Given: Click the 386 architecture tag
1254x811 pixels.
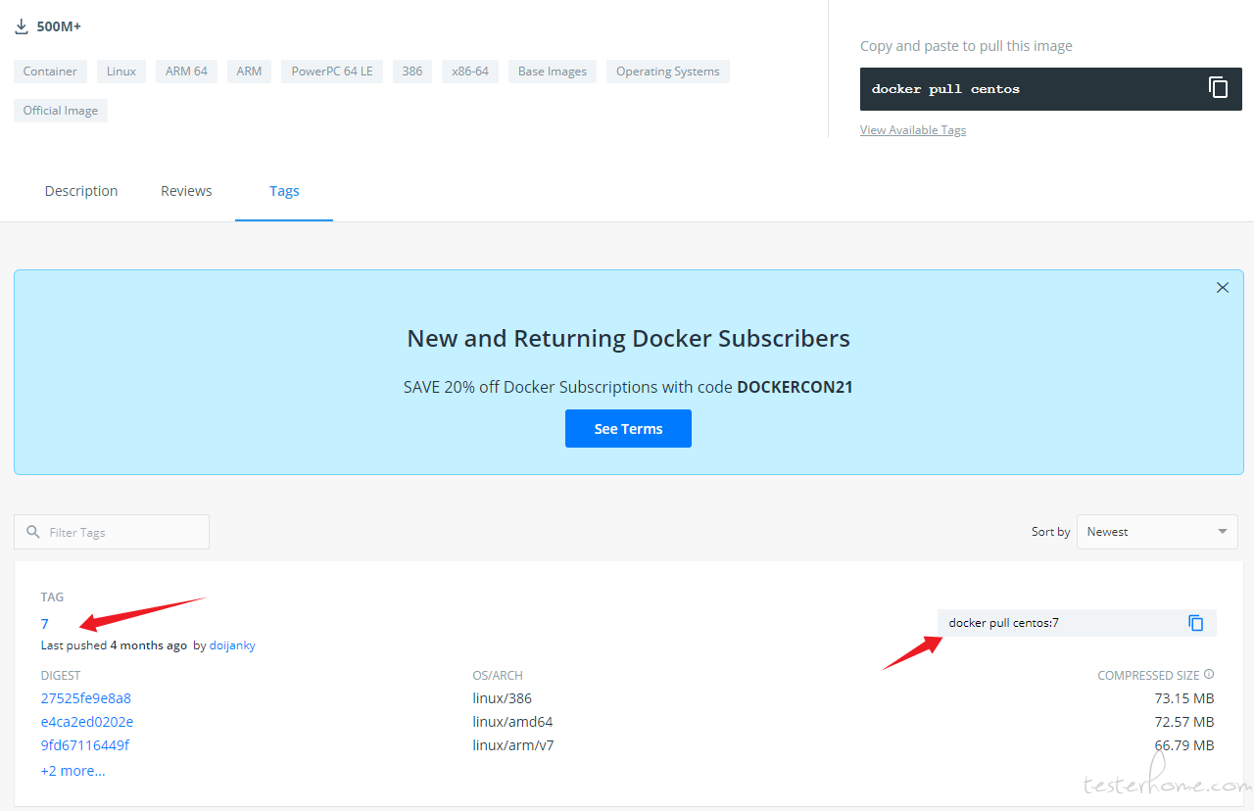Looking at the screenshot, I should click(412, 72).
